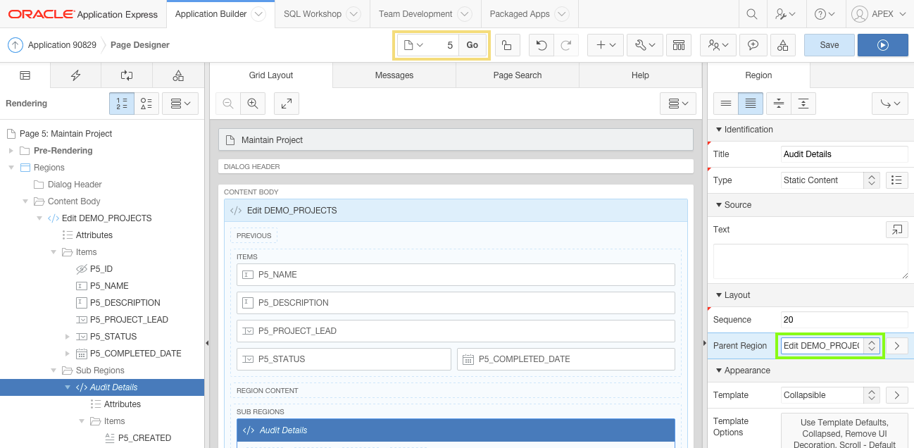This screenshot has width=914, height=448.
Task: Click the Undo icon in toolbar
Action: (541, 45)
